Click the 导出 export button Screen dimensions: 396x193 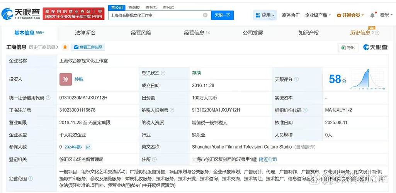coord(348,47)
